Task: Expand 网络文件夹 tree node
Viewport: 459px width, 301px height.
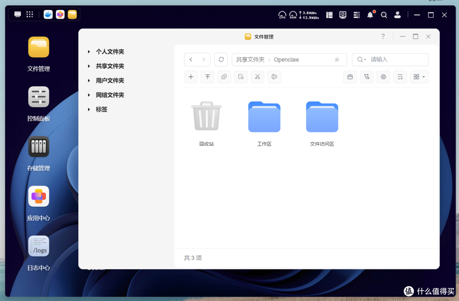Action: [x=89, y=95]
